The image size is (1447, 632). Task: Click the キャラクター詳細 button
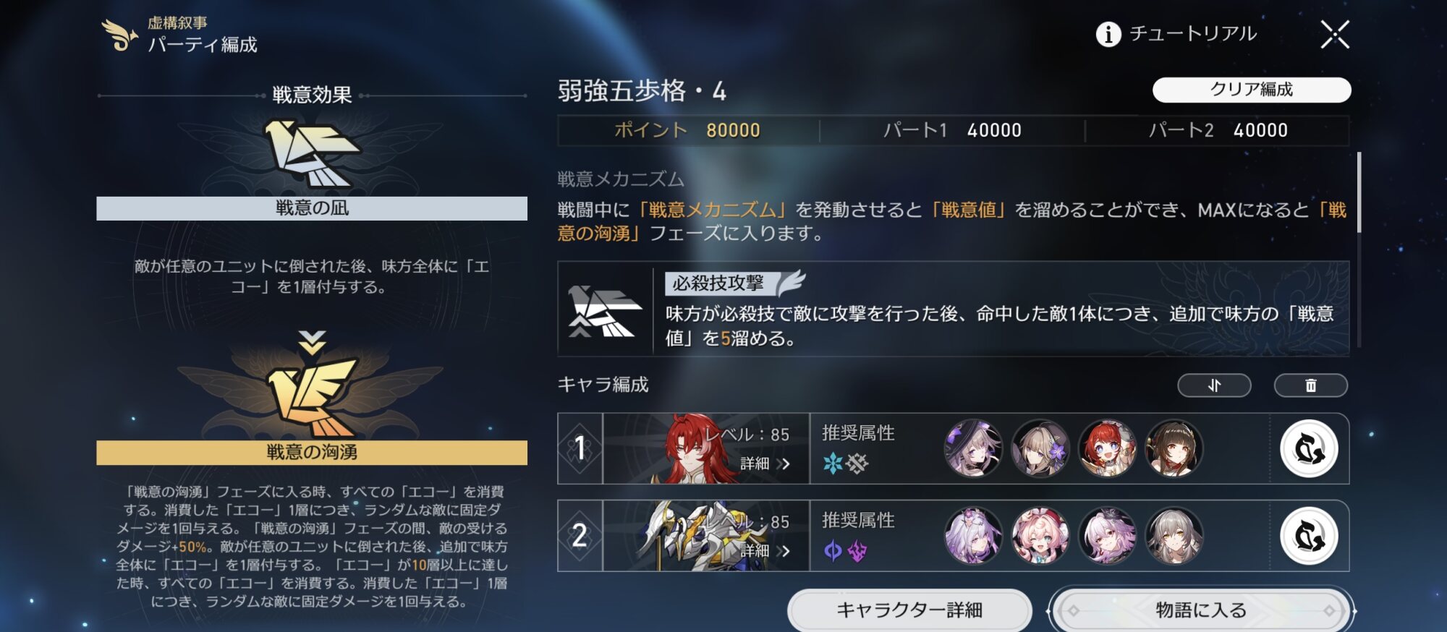[909, 610]
